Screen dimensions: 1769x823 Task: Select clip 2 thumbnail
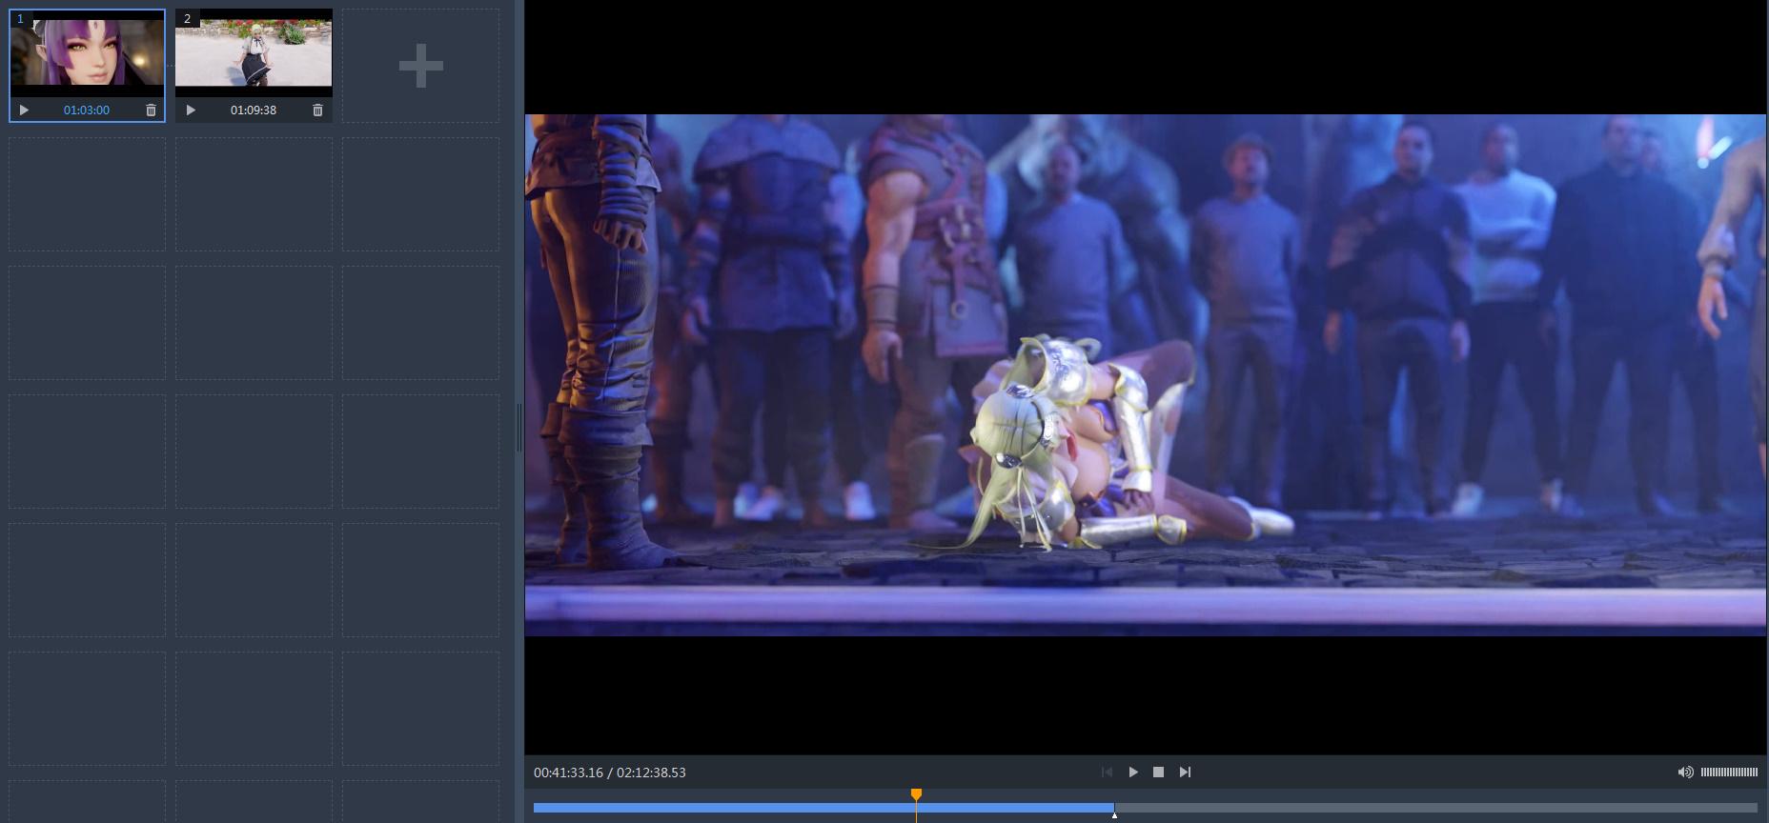pyautogui.click(x=254, y=53)
